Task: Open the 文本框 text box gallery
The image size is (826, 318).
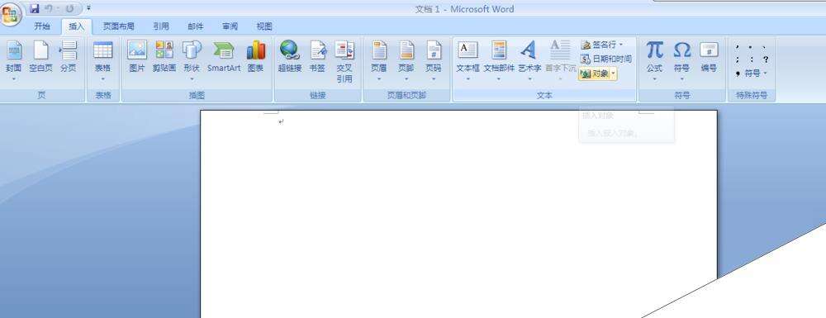Action: coord(468,60)
